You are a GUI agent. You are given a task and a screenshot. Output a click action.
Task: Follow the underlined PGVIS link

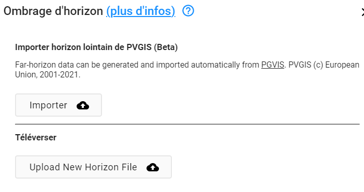tap(272, 65)
